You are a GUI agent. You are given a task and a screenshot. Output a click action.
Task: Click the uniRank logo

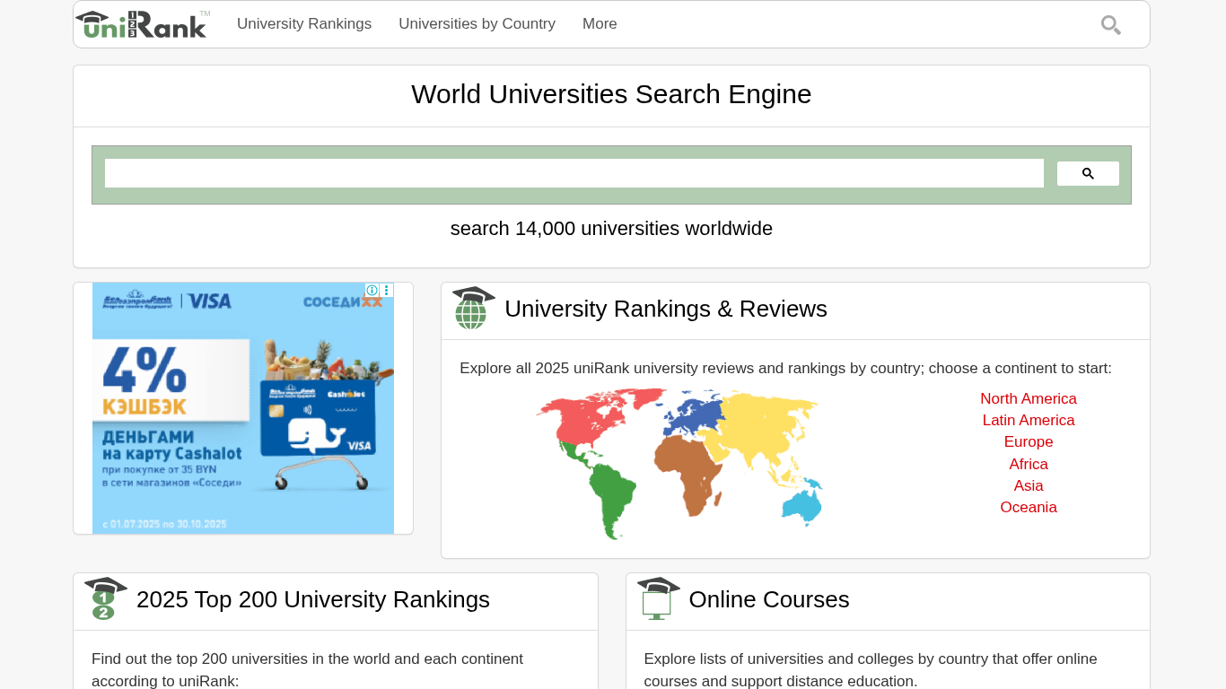click(143, 24)
